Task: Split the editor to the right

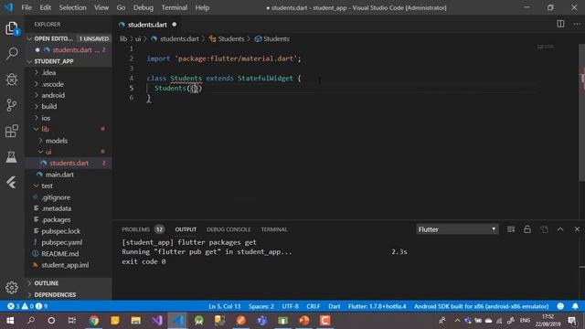Action: pos(560,24)
